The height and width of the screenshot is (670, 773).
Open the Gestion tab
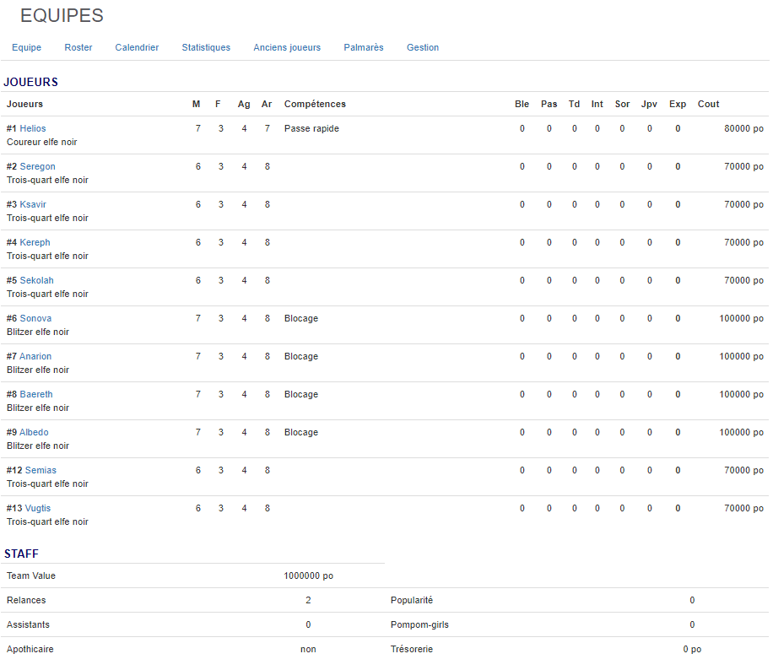coord(423,47)
